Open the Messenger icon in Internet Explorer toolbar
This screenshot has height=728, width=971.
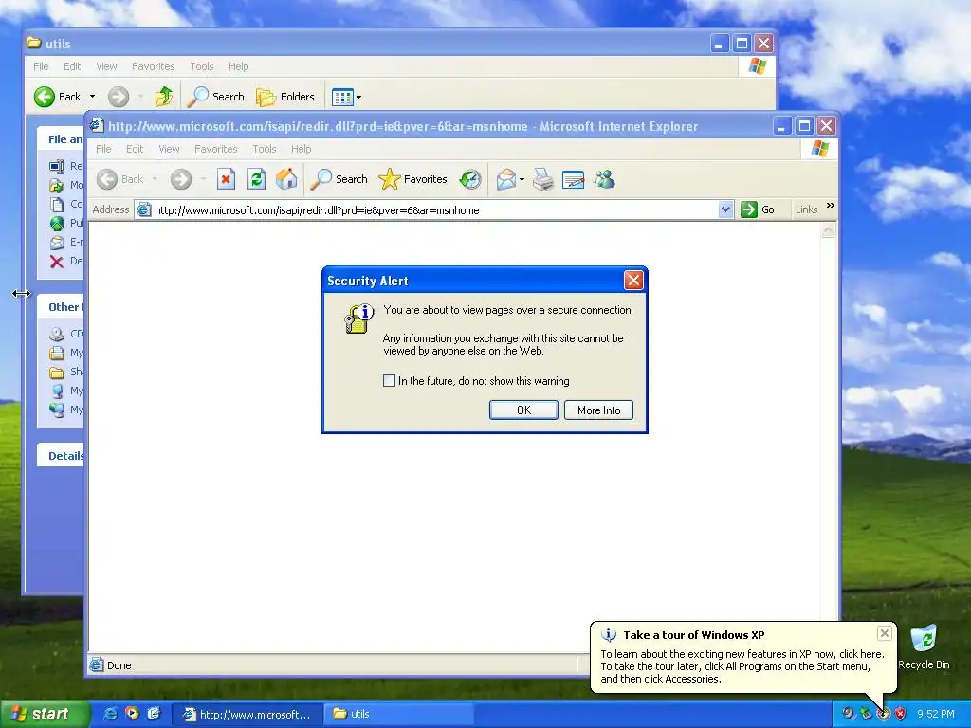604,179
